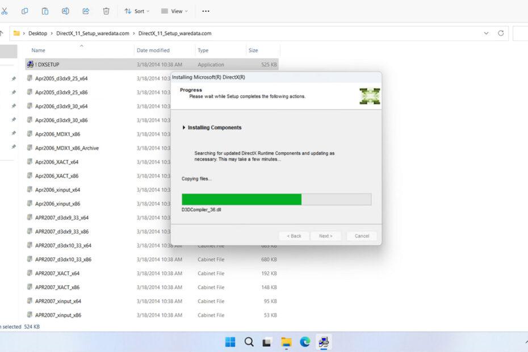Select file Apr2005_d3dx9_25_x64
This screenshot has width=528, height=352.
point(61,78)
